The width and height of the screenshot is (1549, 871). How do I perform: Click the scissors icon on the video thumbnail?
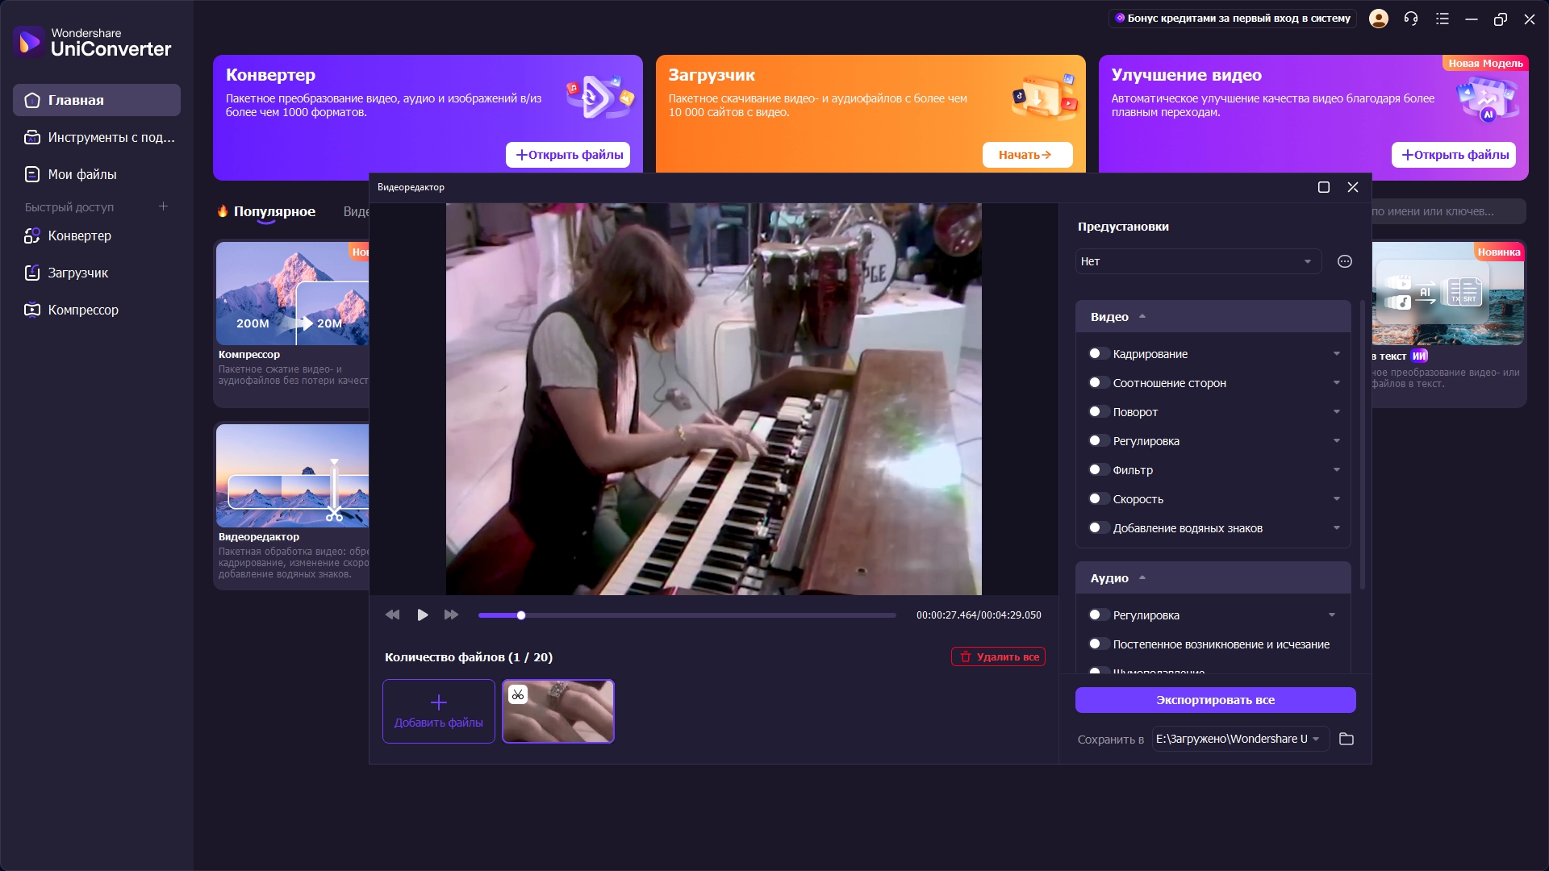click(518, 694)
